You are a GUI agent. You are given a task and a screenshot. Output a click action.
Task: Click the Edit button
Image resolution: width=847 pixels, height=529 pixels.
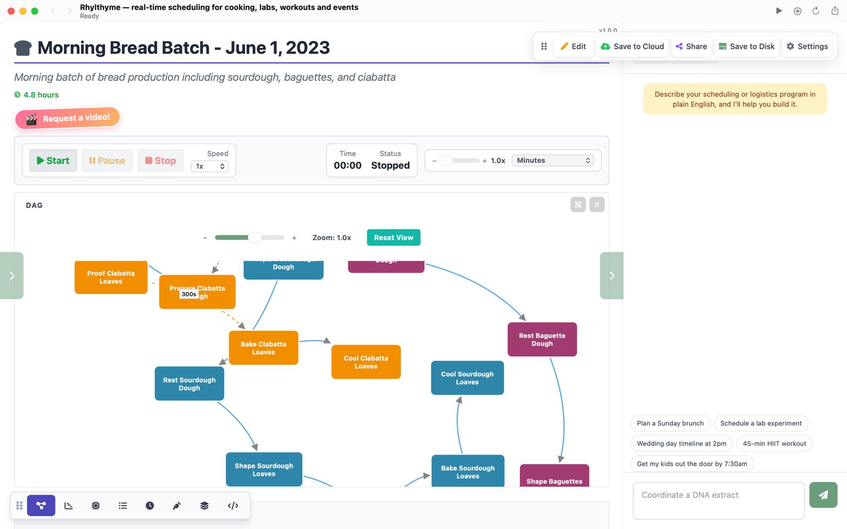coord(573,47)
